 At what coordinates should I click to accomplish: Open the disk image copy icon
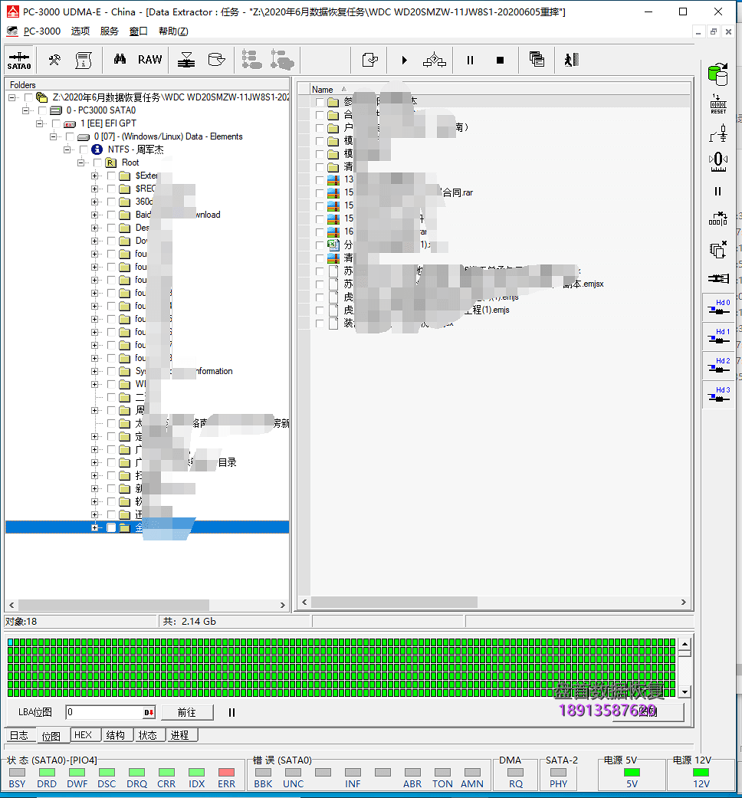216,60
